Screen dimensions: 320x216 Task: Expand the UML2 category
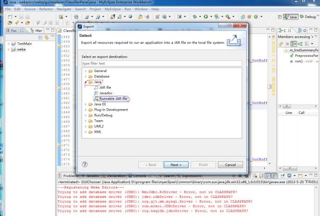(x=86, y=126)
